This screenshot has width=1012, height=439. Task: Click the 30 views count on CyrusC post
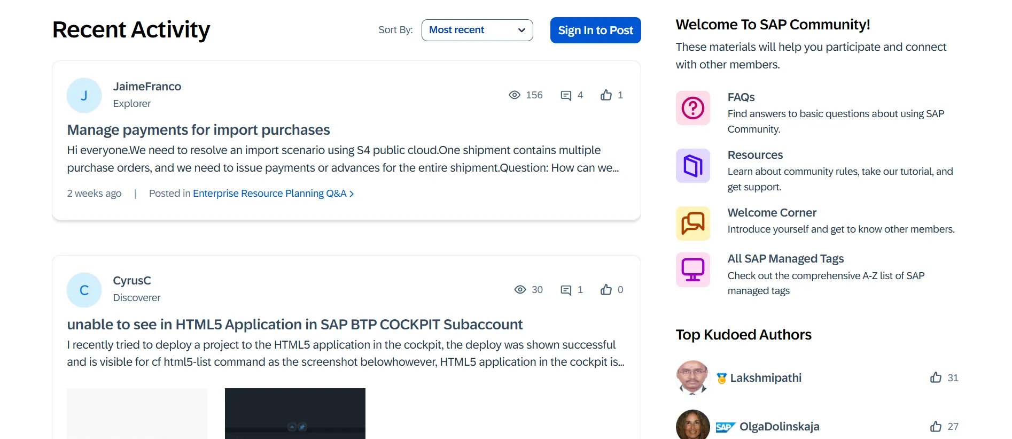[x=537, y=290]
